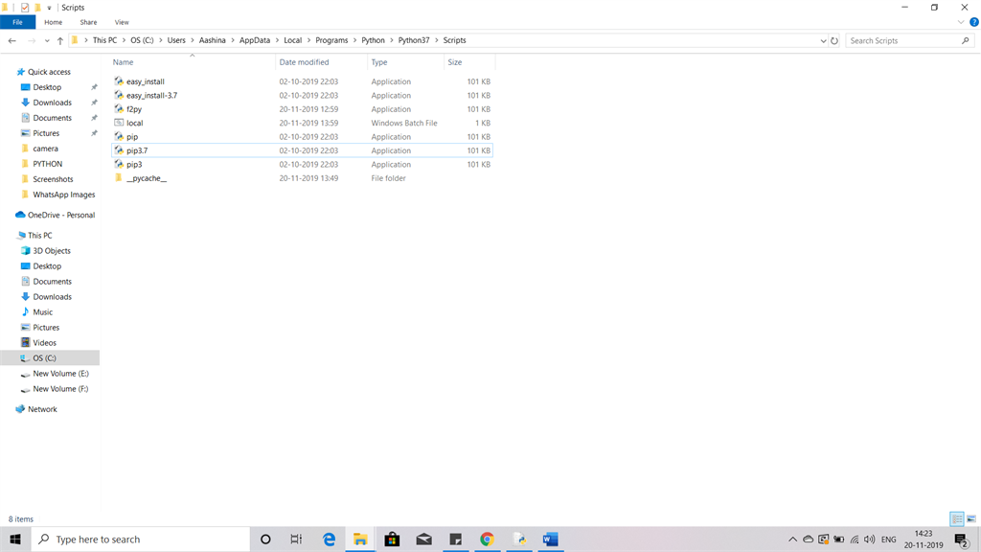
Task: Open Customize Quick Access Toolbar dropdown
Action: point(49,8)
